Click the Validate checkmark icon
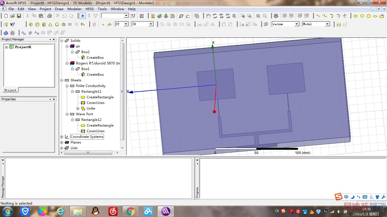The width and height of the screenshot is (387, 217). pyautogui.click(x=160, y=16)
